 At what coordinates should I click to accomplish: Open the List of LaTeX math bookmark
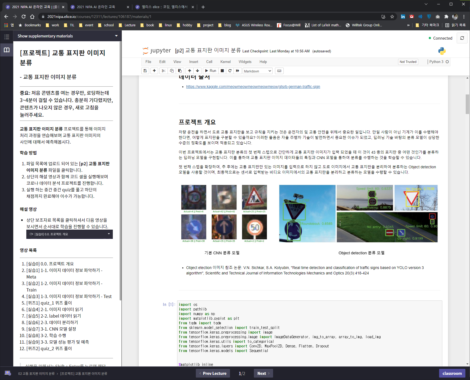pyautogui.click(x=323, y=25)
